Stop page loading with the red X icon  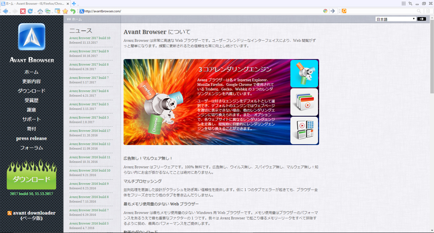coord(23,11)
